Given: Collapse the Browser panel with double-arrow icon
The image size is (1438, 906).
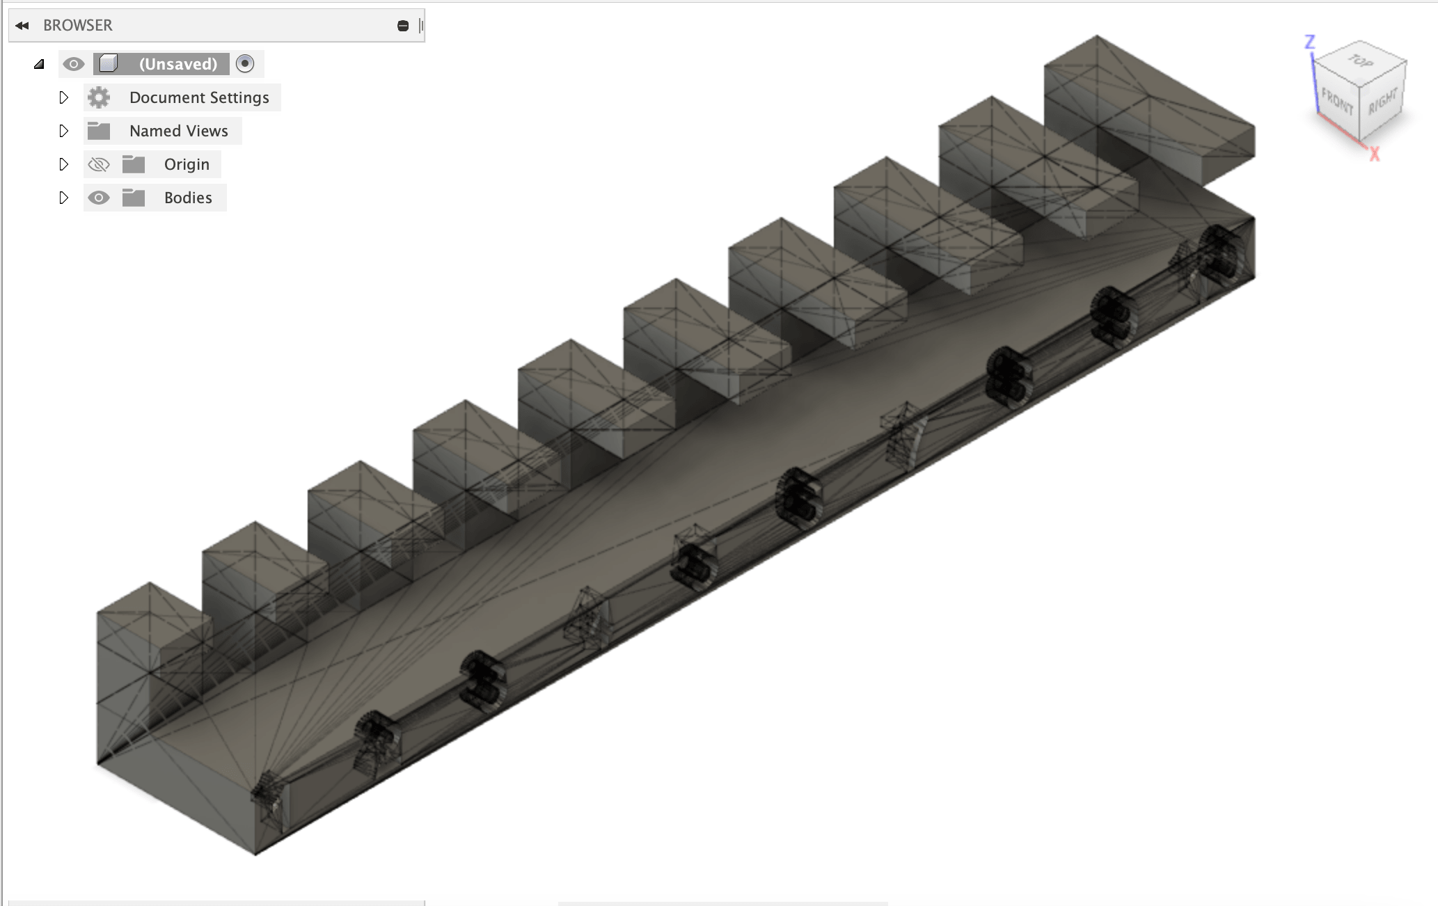Looking at the screenshot, I should (x=22, y=26).
